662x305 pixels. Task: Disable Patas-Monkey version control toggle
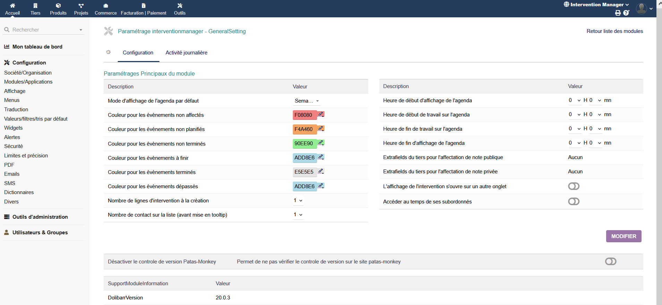611,262
